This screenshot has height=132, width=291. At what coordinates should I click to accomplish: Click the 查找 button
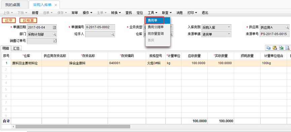(129, 13)
